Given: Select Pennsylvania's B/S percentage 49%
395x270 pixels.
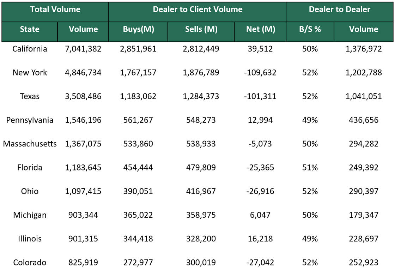Looking at the screenshot, I should 310,120.
